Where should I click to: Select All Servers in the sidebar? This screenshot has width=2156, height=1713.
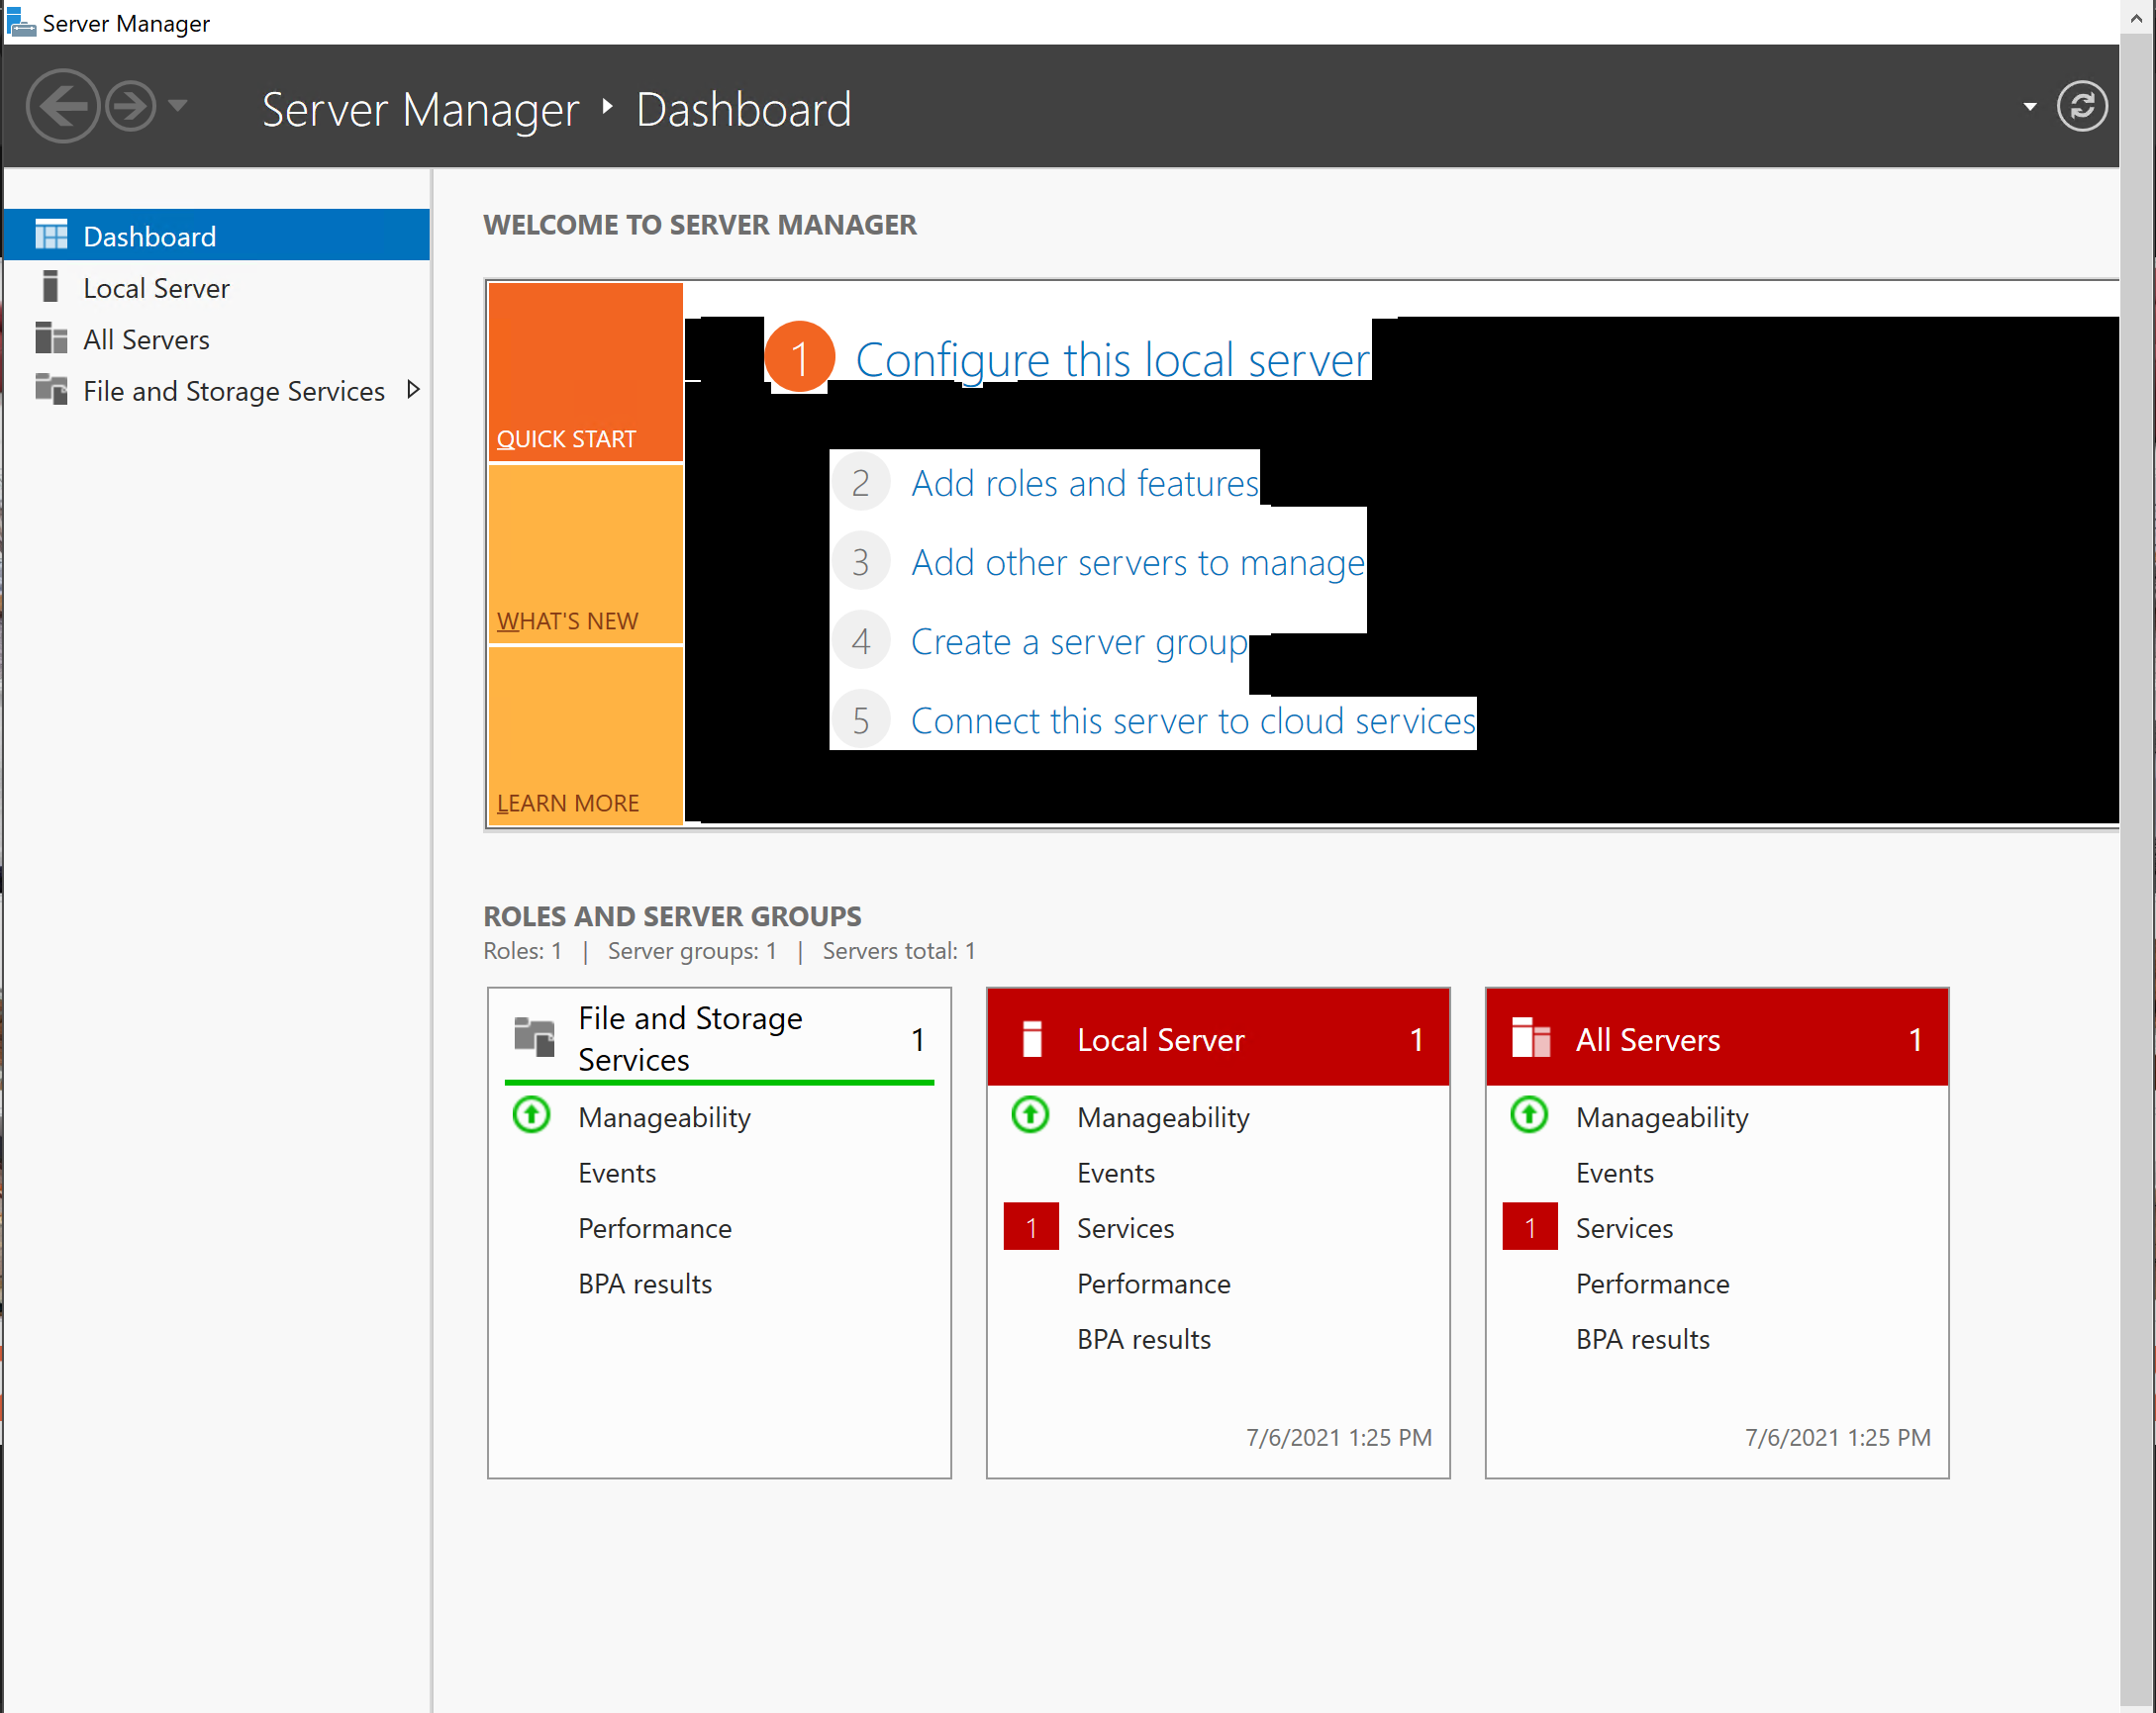[x=146, y=339]
